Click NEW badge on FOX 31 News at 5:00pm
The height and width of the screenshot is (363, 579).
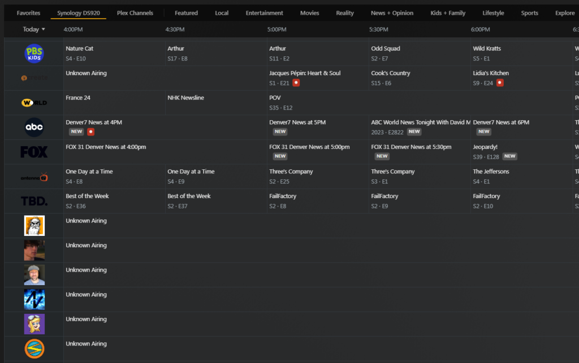280,156
